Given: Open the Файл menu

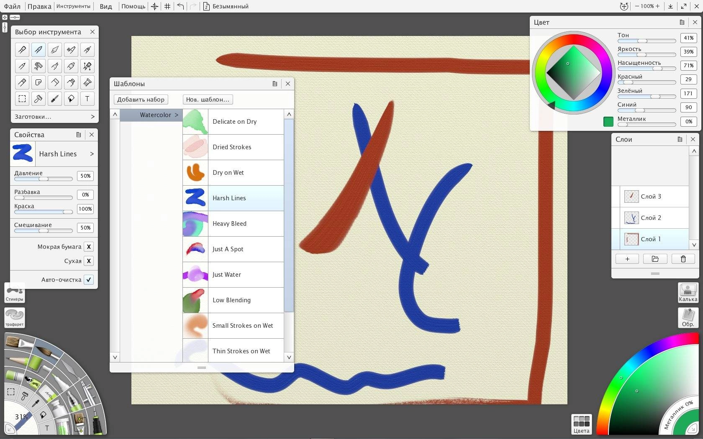Looking at the screenshot, I should 12,6.
